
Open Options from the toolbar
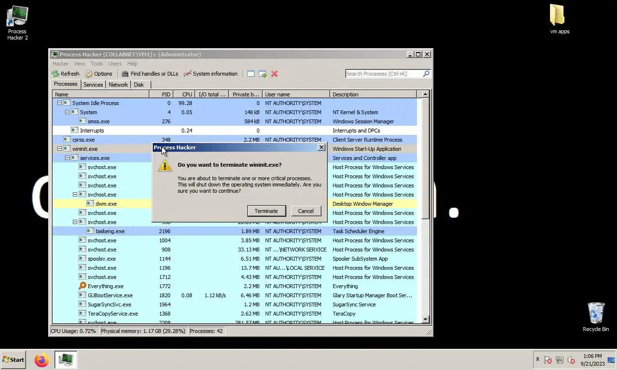tap(99, 74)
